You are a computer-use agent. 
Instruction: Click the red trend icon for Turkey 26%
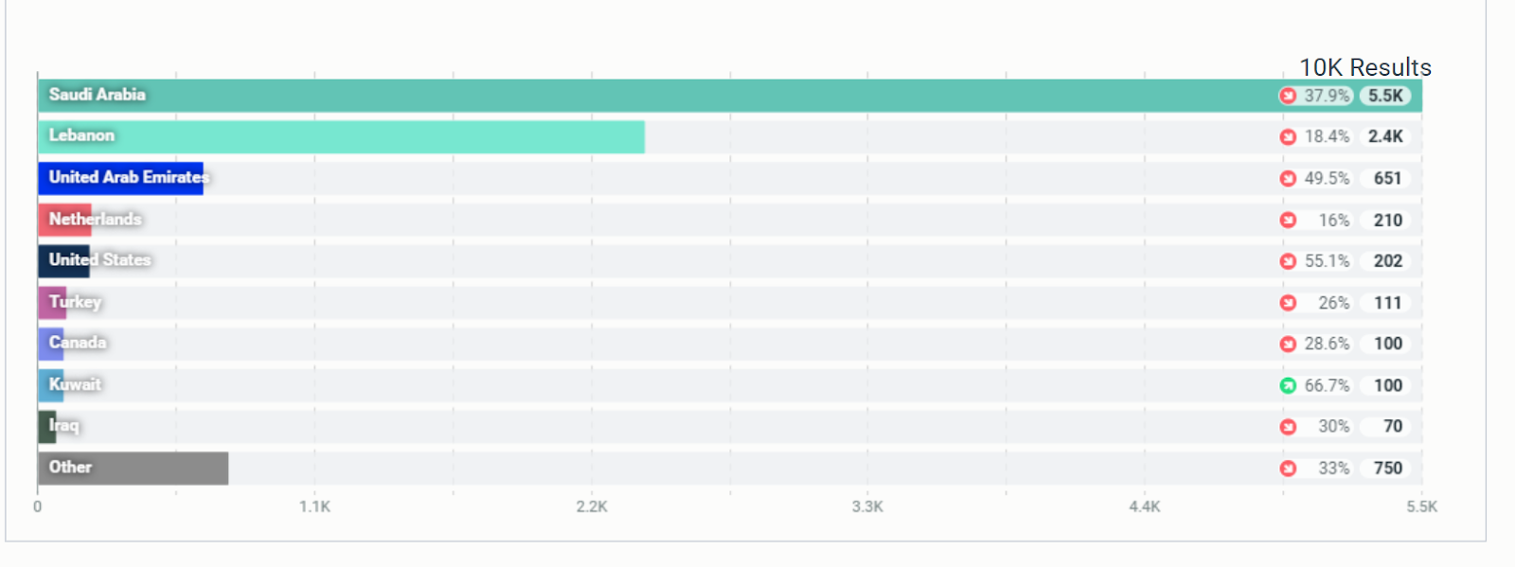pyautogui.click(x=1288, y=303)
